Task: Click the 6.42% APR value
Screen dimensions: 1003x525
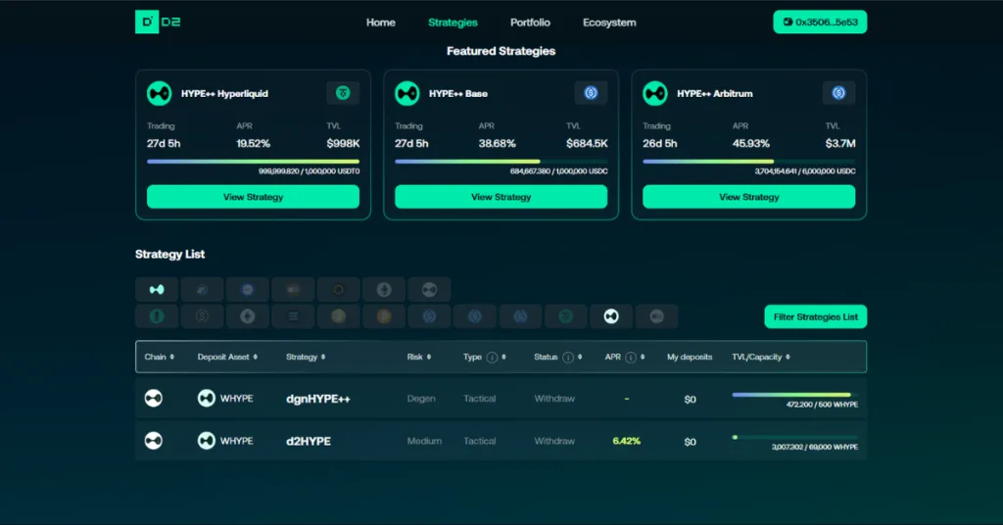Action: [x=626, y=441]
